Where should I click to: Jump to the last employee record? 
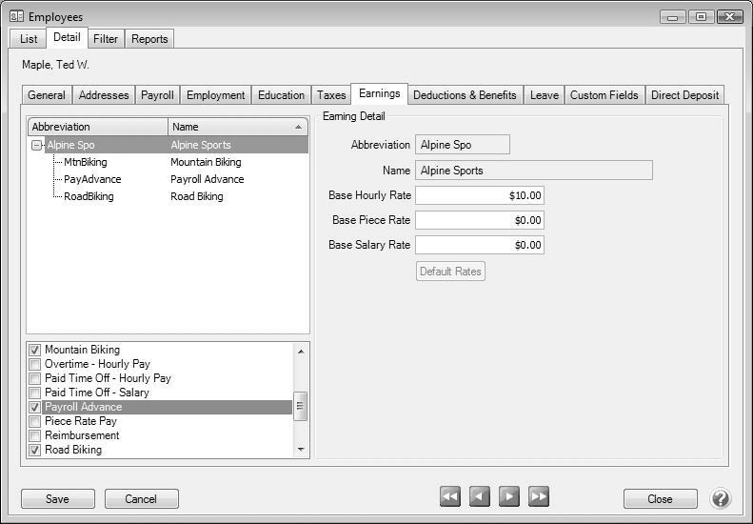(539, 496)
